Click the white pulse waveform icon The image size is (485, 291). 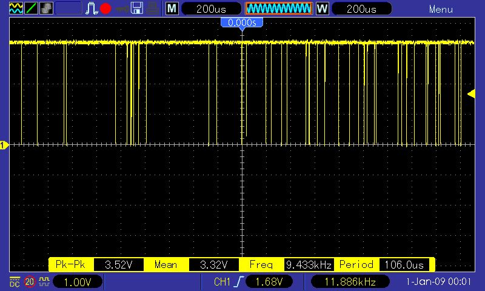[x=92, y=8]
